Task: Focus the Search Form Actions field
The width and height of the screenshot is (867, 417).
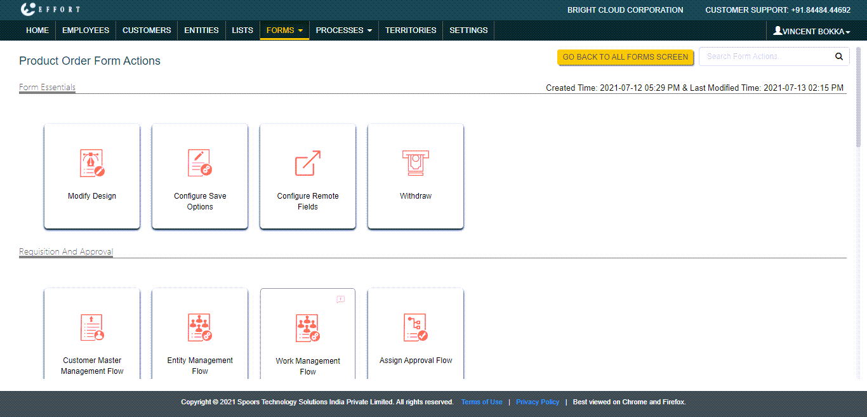Action: pyautogui.click(x=765, y=56)
